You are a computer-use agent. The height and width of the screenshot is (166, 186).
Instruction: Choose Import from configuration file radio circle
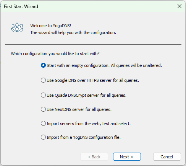point(43,137)
